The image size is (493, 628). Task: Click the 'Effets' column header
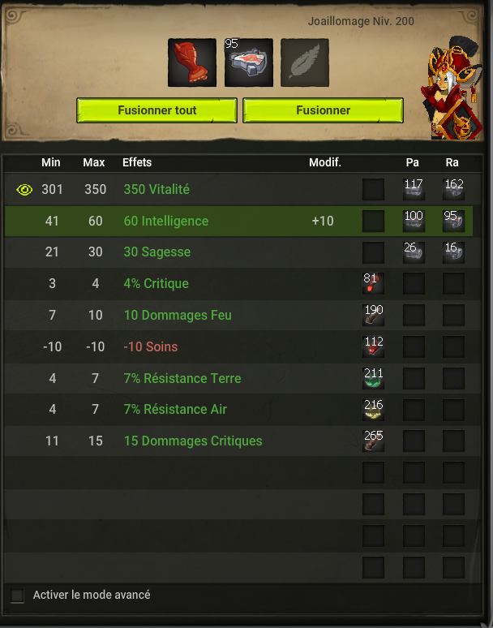coord(137,162)
